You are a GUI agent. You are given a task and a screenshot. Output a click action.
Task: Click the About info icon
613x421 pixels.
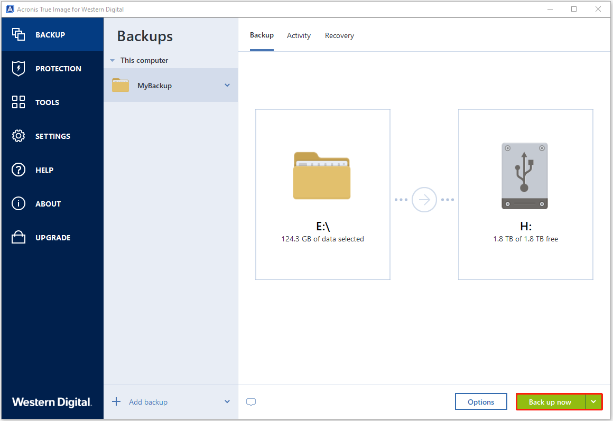[18, 204]
